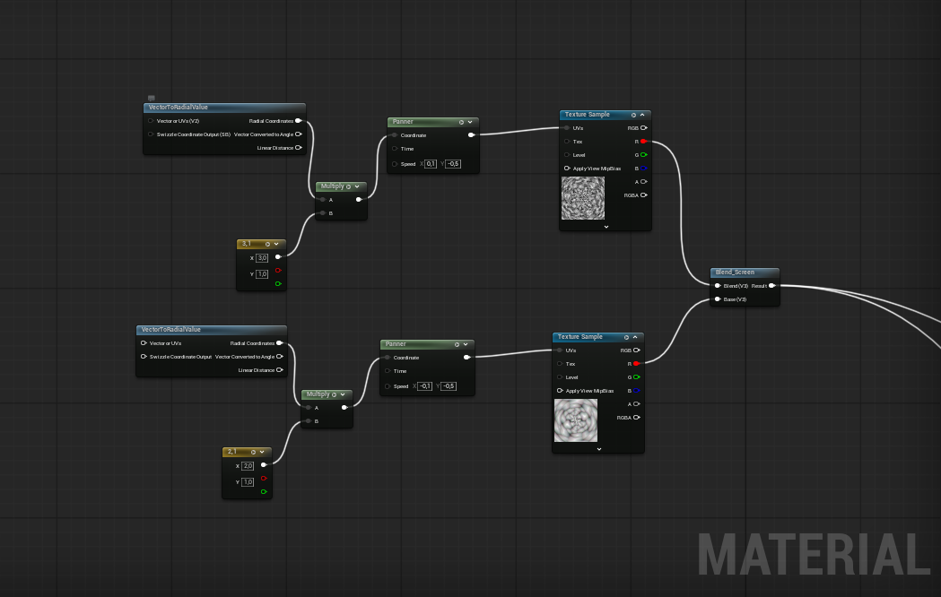Click the B input pin of the Multiply node fed by 3,1
This screenshot has height=597, width=941.
click(x=323, y=212)
